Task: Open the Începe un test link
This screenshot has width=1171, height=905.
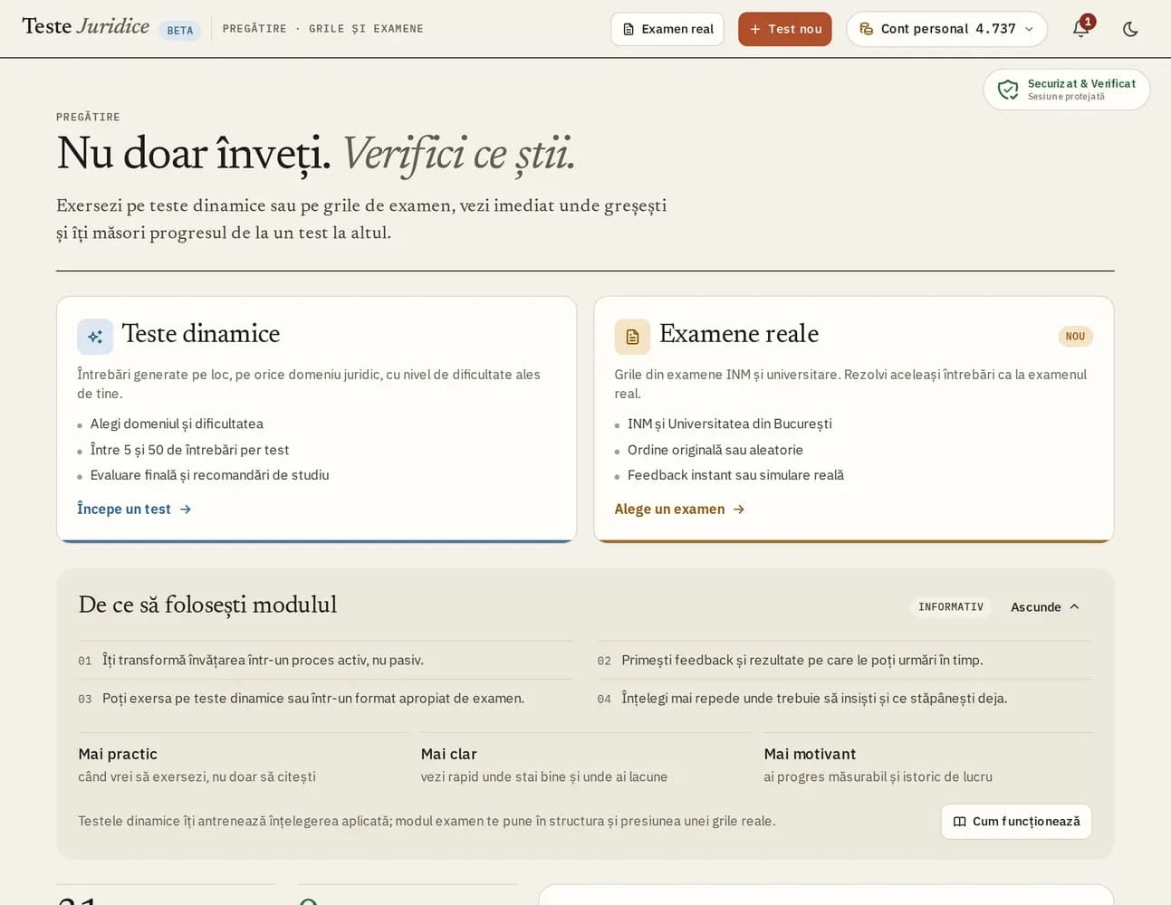Action: point(134,510)
